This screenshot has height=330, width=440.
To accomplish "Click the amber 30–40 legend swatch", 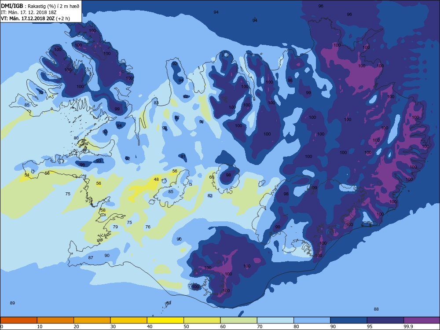I will point(129,320).
